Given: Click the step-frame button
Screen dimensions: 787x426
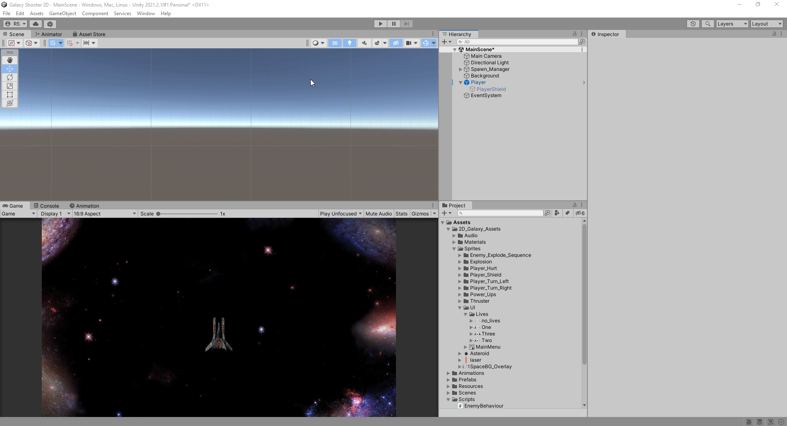Looking at the screenshot, I should [406, 23].
